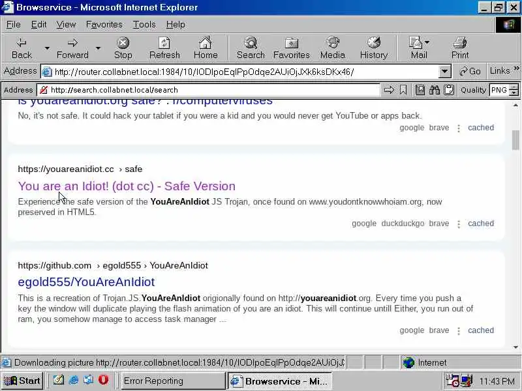Click the Quality PNG value field
Screen dimensions: 522x391
(499, 90)
